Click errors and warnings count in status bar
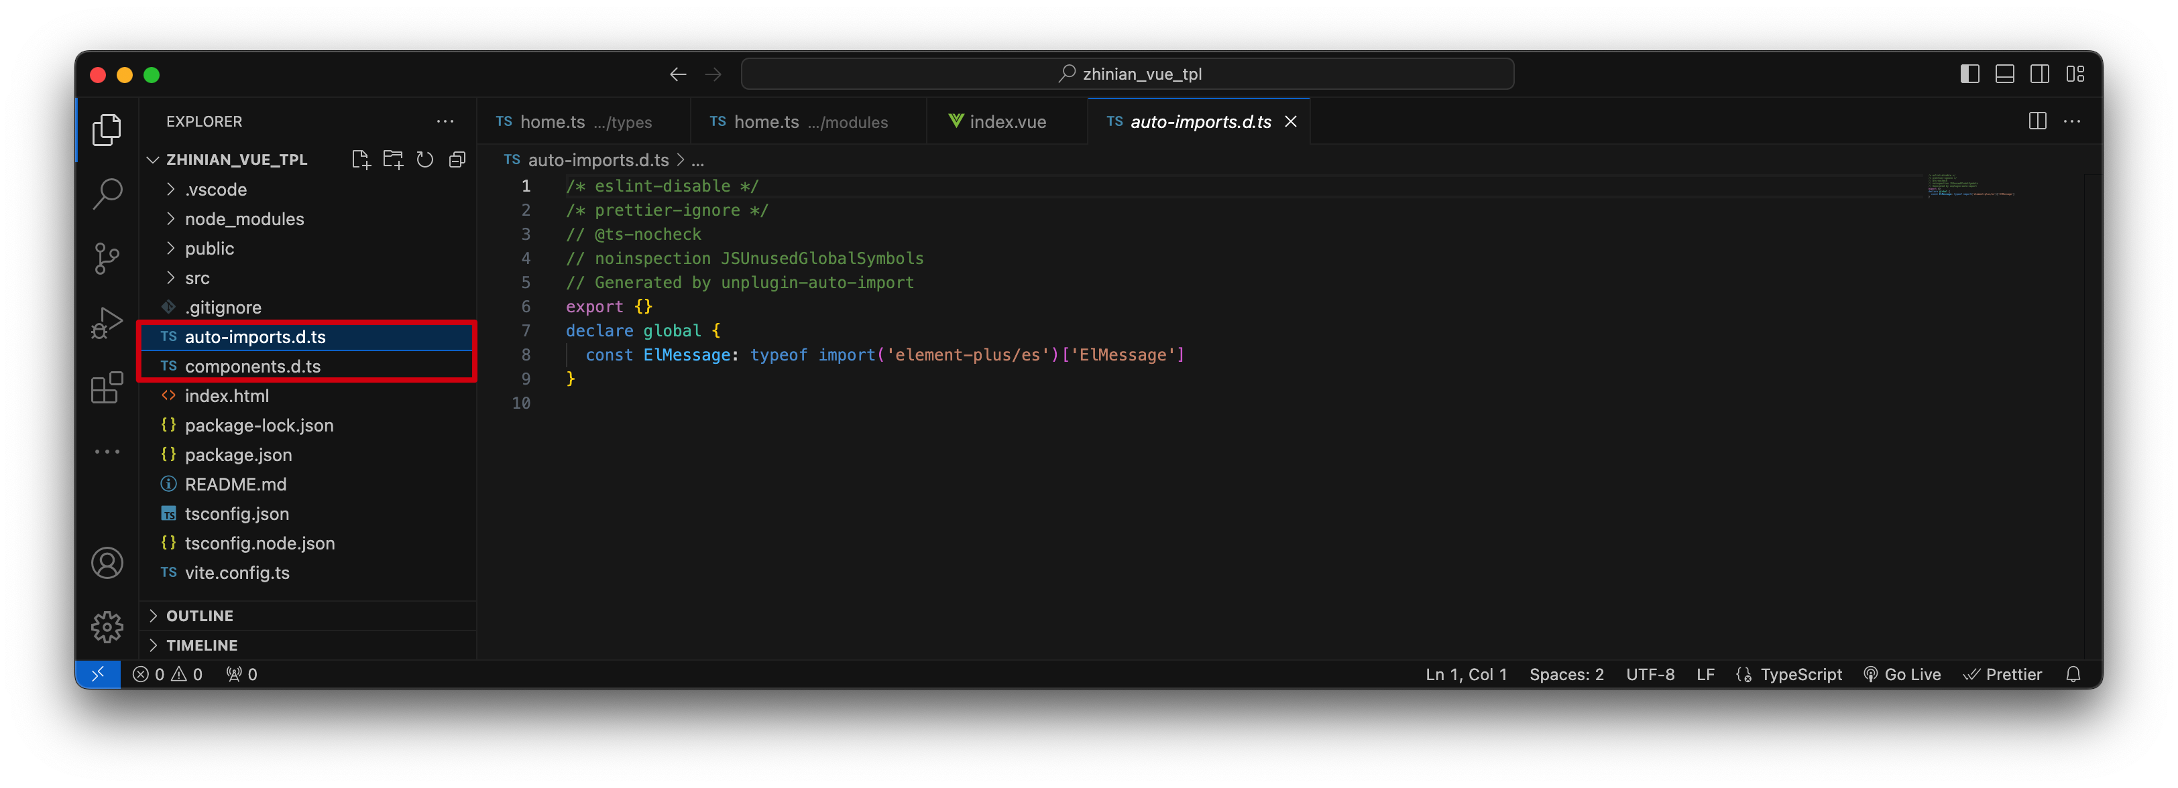 (168, 674)
